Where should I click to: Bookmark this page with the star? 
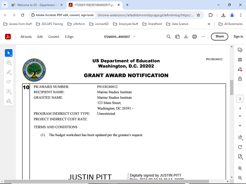[198, 15]
